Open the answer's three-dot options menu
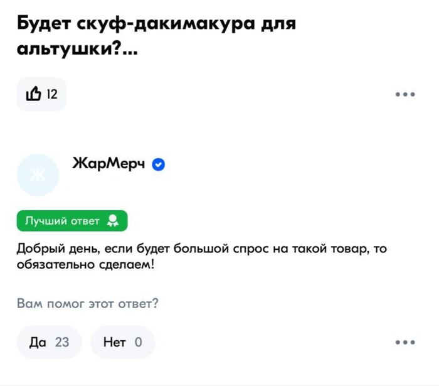 [x=405, y=342]
